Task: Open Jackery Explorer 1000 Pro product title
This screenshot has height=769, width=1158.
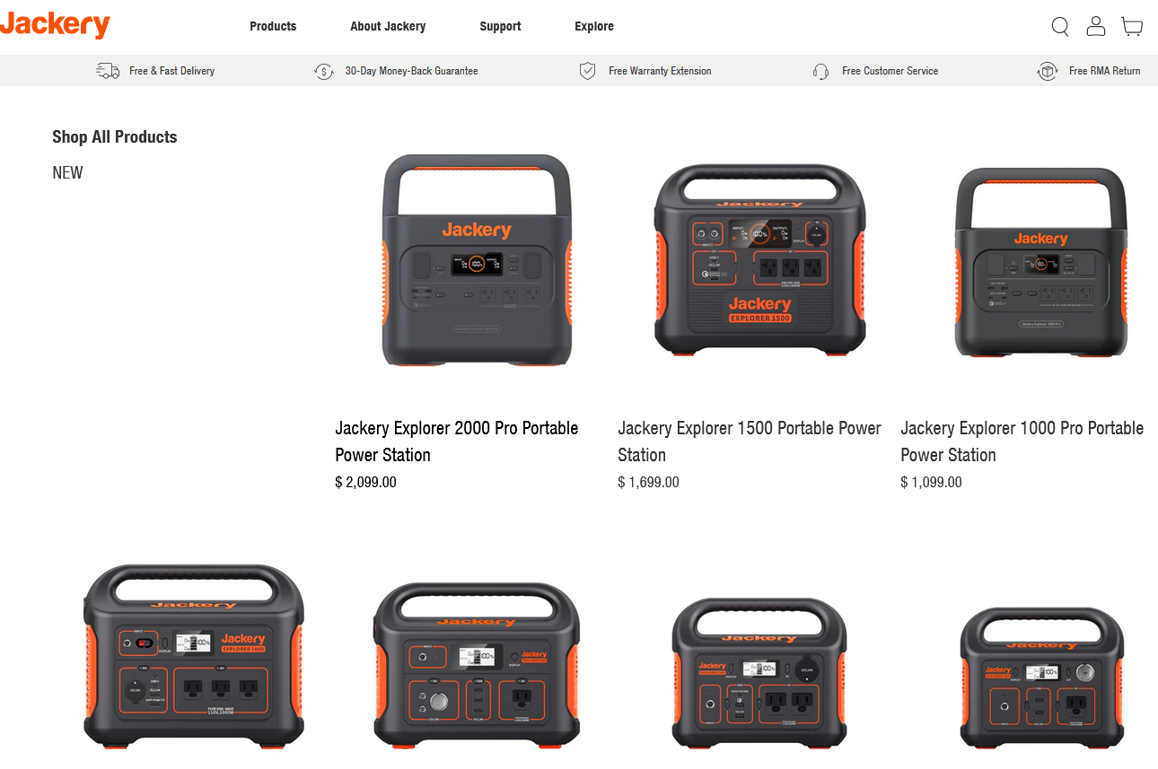Action: pos(1022,441)
